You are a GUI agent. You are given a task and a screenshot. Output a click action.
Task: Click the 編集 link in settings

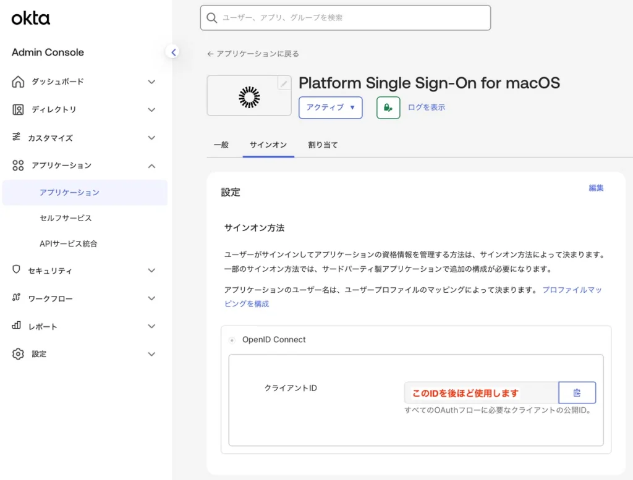(x=596, y=188)
